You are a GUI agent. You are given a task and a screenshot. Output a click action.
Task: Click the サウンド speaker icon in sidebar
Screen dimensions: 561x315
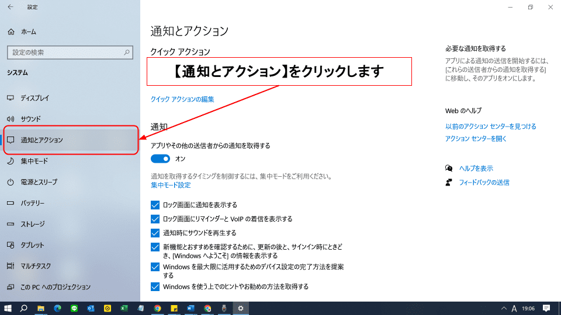coord(11,119)
